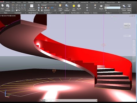The width and height of the screenshot is (137, 103).
Task: Click the UCS World globe icon
Action: [25, 5]
